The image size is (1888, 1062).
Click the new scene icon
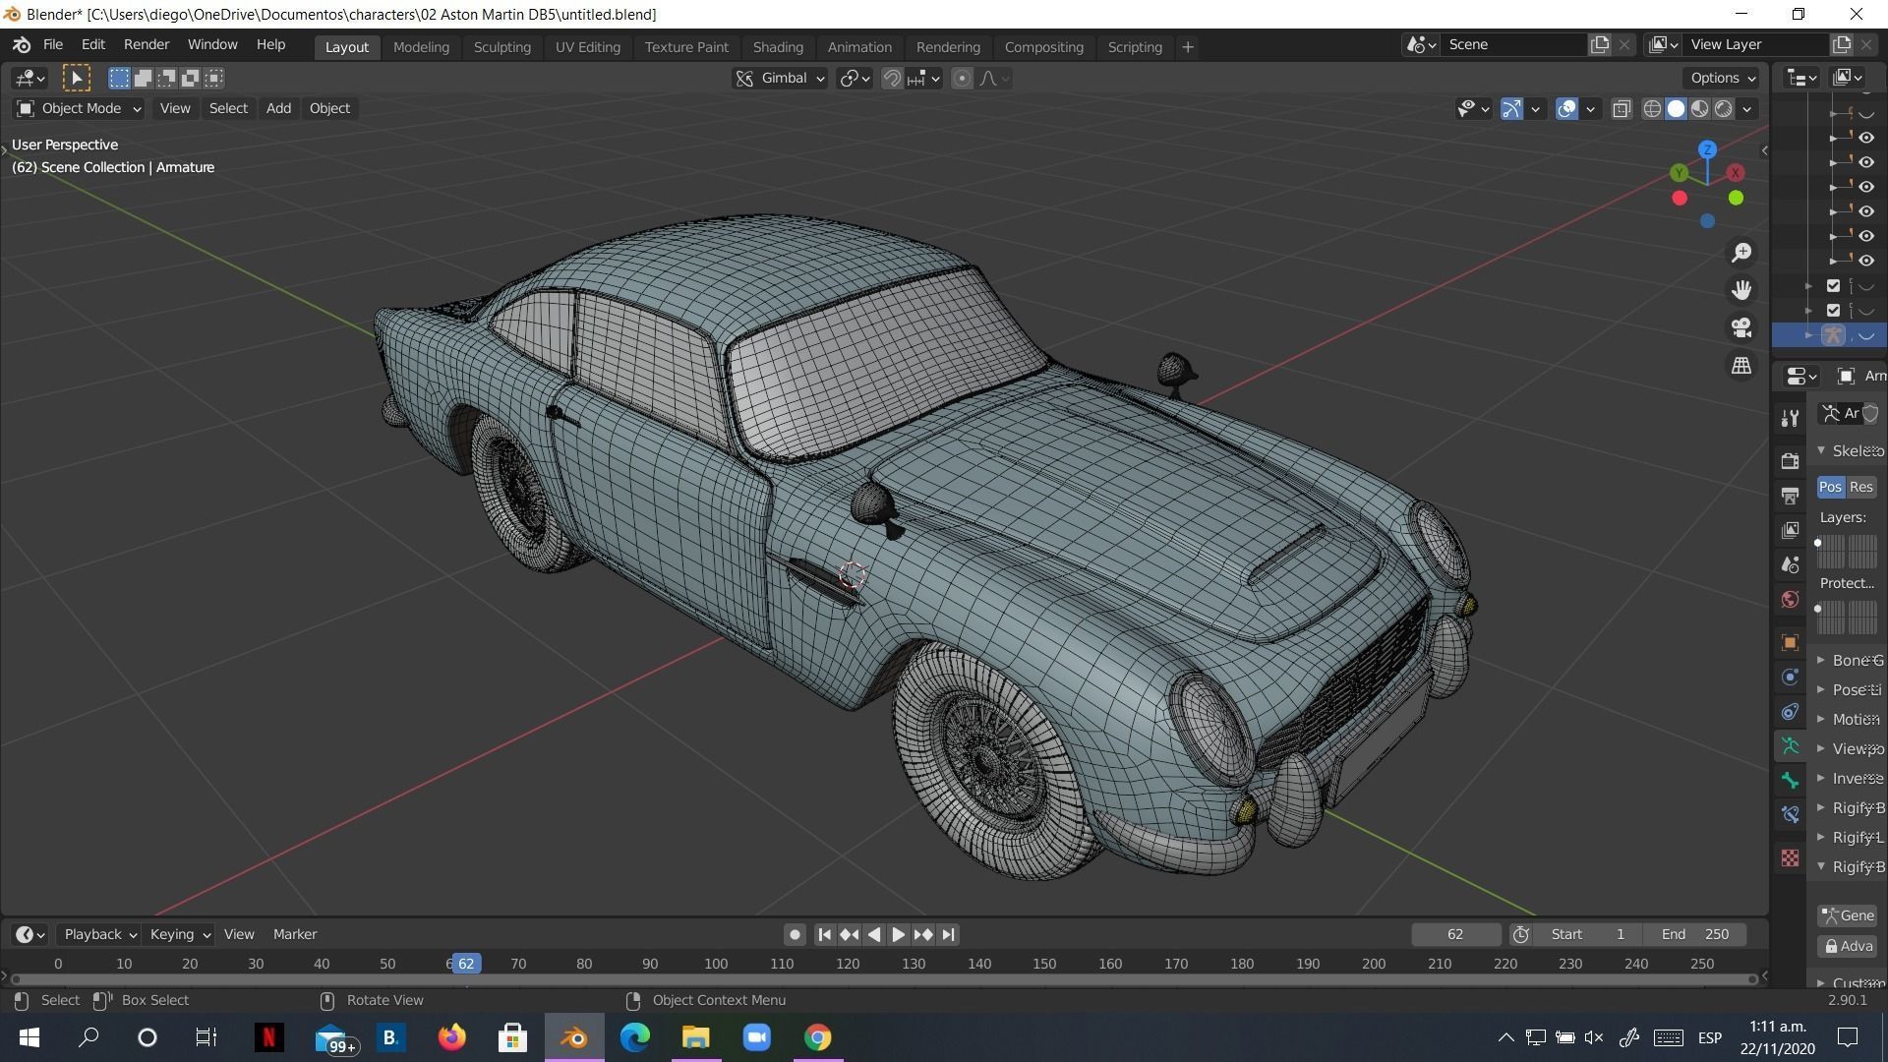tap(1600, 44)
